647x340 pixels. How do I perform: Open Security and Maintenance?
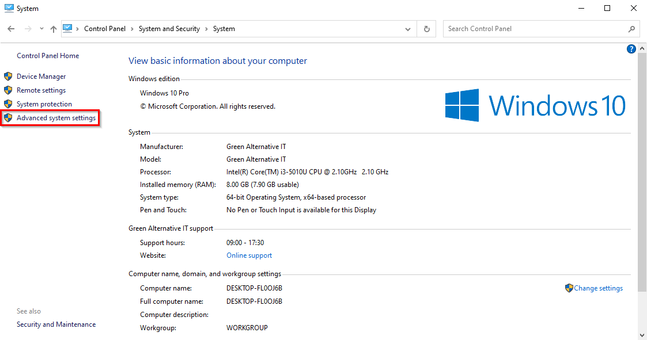click(56, 324)
